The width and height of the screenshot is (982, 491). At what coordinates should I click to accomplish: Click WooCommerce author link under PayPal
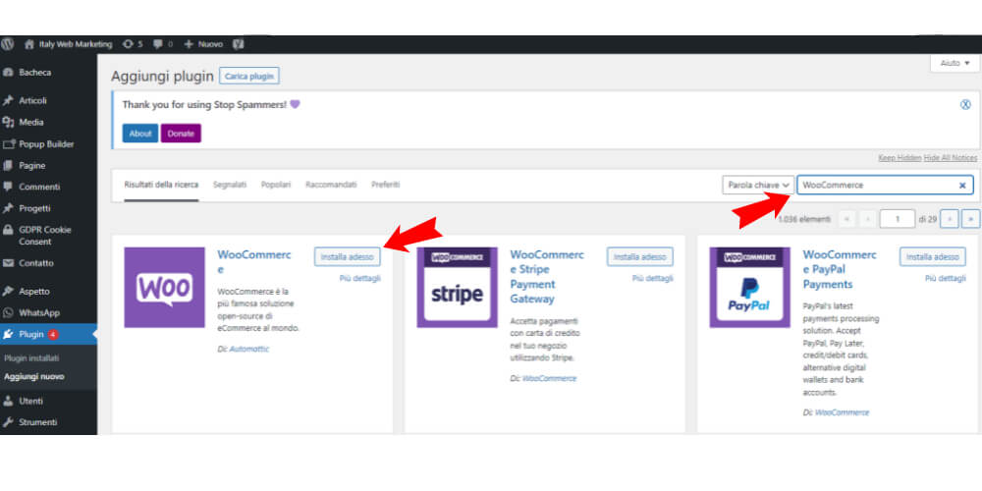(842, 412)
